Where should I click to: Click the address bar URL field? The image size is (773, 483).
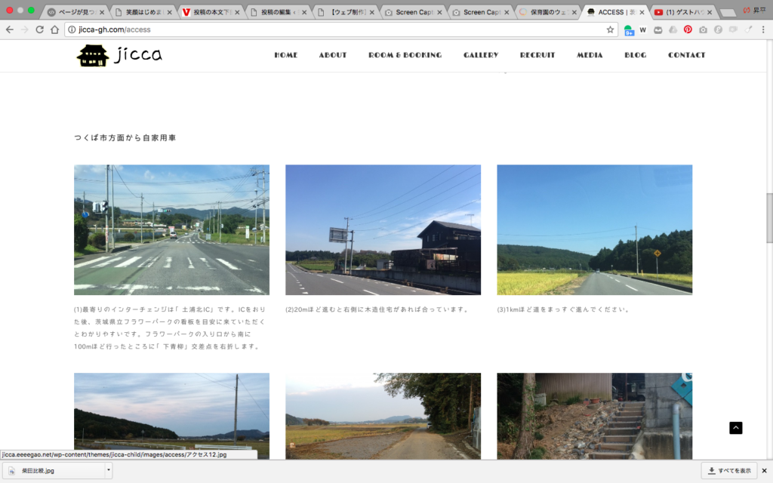[340, 29]
